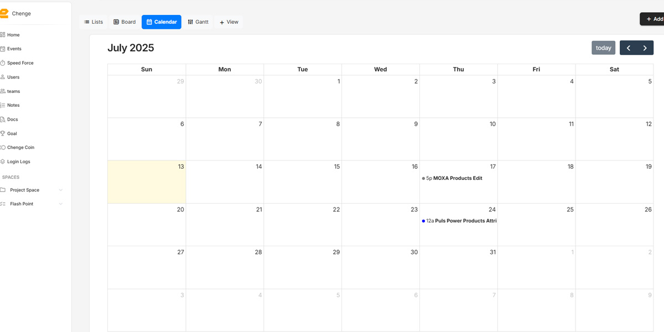
Task: Click the Sun column header
Action: point(147,69)
